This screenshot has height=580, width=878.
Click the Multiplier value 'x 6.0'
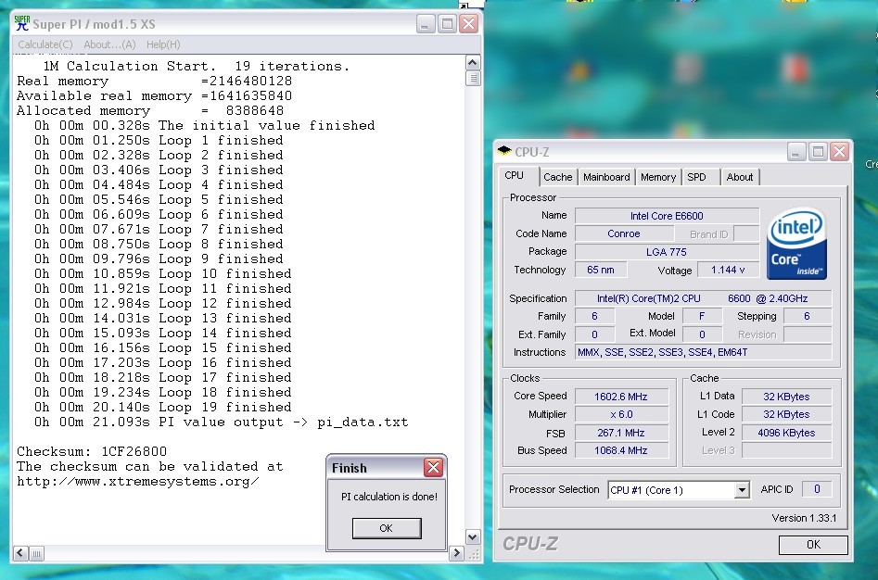(x=621, y=414)
